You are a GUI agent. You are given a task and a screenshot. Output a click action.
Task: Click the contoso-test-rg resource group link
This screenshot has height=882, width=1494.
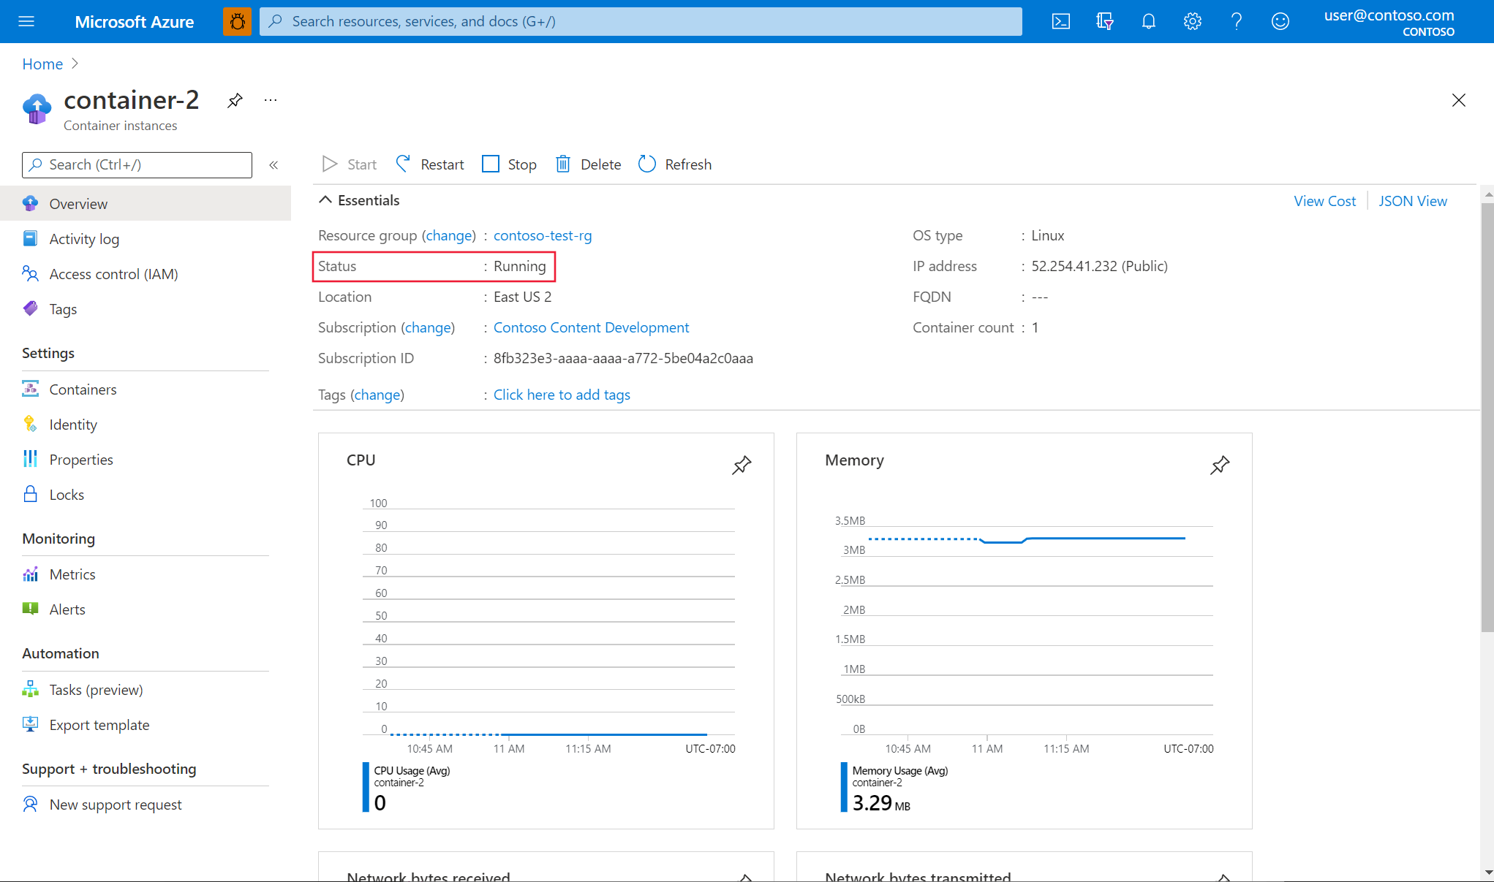(541, 234)
